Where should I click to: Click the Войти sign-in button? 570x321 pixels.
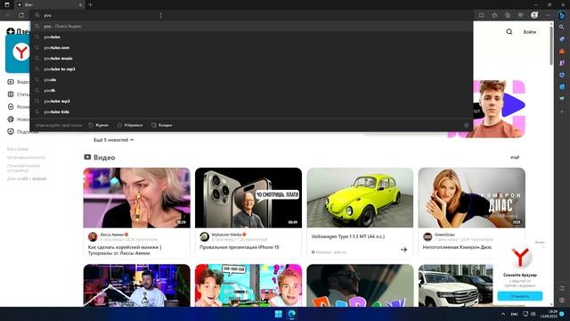[530, 32]
